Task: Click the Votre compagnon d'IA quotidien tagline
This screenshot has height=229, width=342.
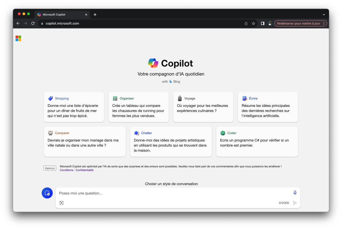Action: tap(171, 74)
